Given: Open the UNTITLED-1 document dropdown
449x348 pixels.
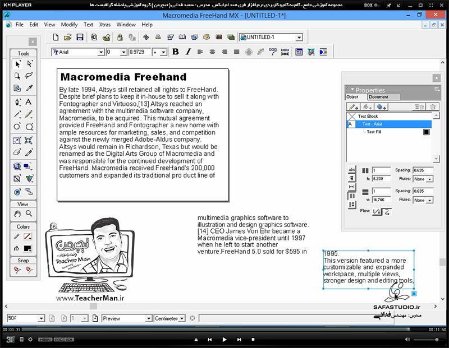Looking at the screenshot, I should [299, 38].
